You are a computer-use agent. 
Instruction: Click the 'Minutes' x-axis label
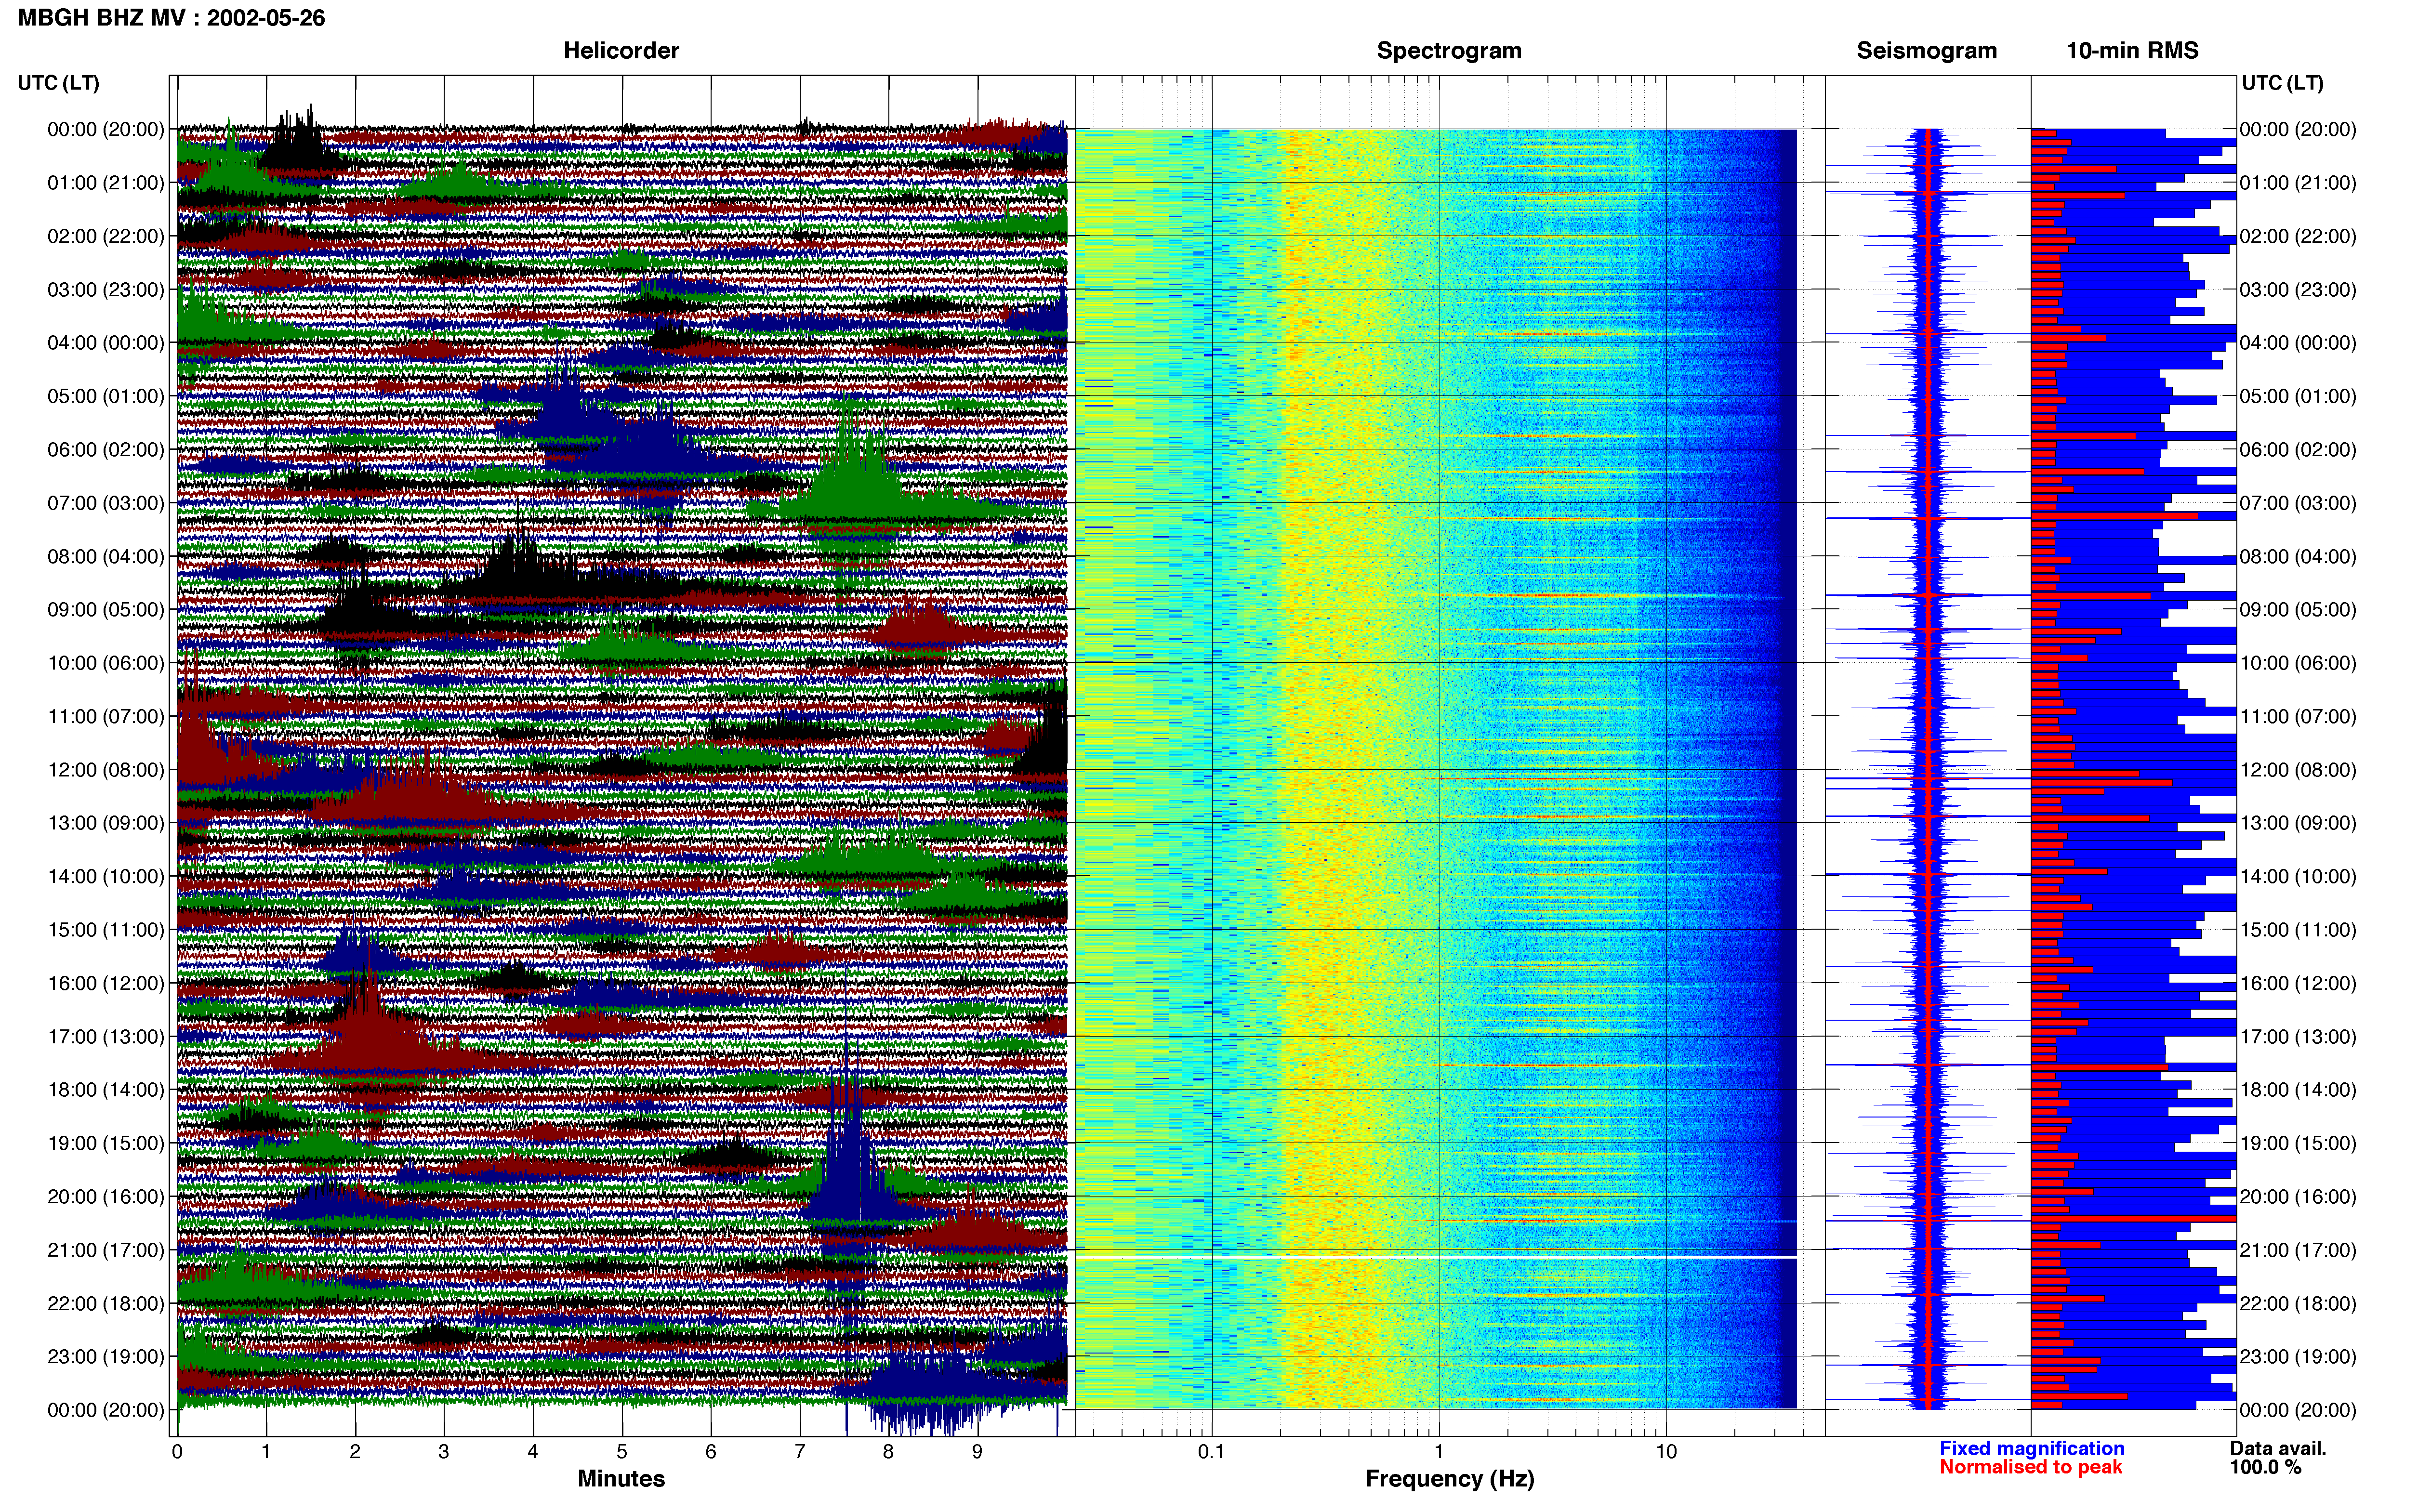pos(621,1478)
